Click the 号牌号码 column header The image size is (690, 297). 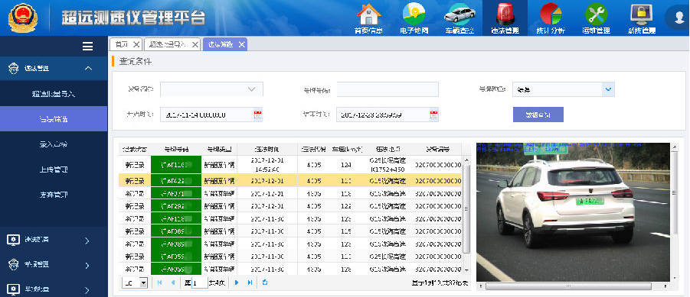175,149
